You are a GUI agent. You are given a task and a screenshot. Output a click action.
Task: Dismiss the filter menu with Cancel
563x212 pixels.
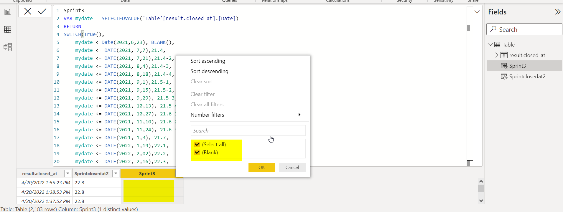(292, 167)
